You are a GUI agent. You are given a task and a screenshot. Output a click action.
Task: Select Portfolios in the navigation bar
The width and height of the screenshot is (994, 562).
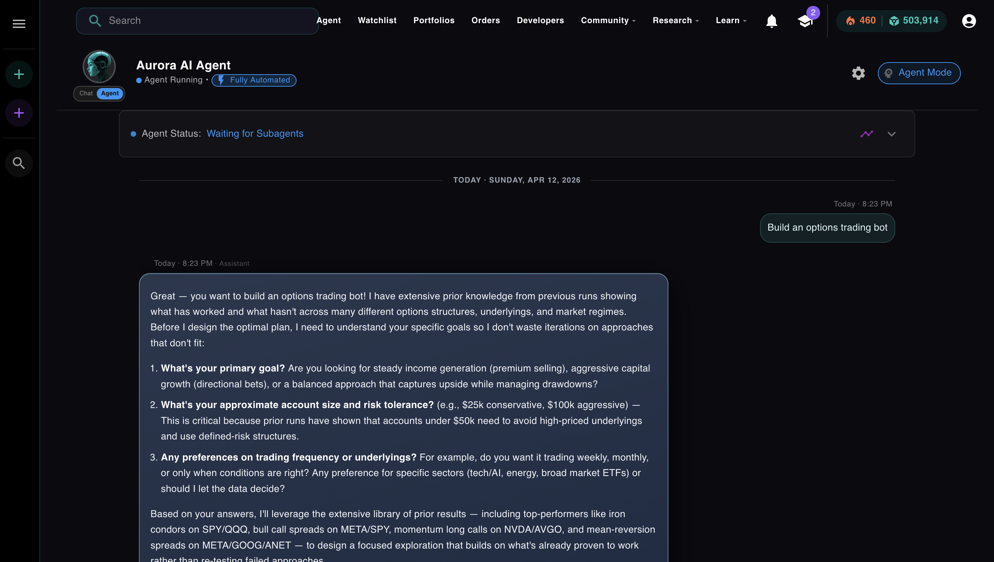[434, 20]
